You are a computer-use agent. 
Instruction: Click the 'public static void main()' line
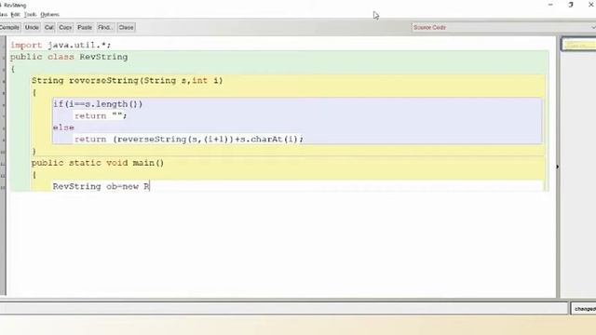tap(98, 163)
